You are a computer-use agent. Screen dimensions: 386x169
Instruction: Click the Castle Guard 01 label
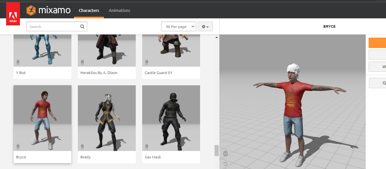click(x=158, y=73)
